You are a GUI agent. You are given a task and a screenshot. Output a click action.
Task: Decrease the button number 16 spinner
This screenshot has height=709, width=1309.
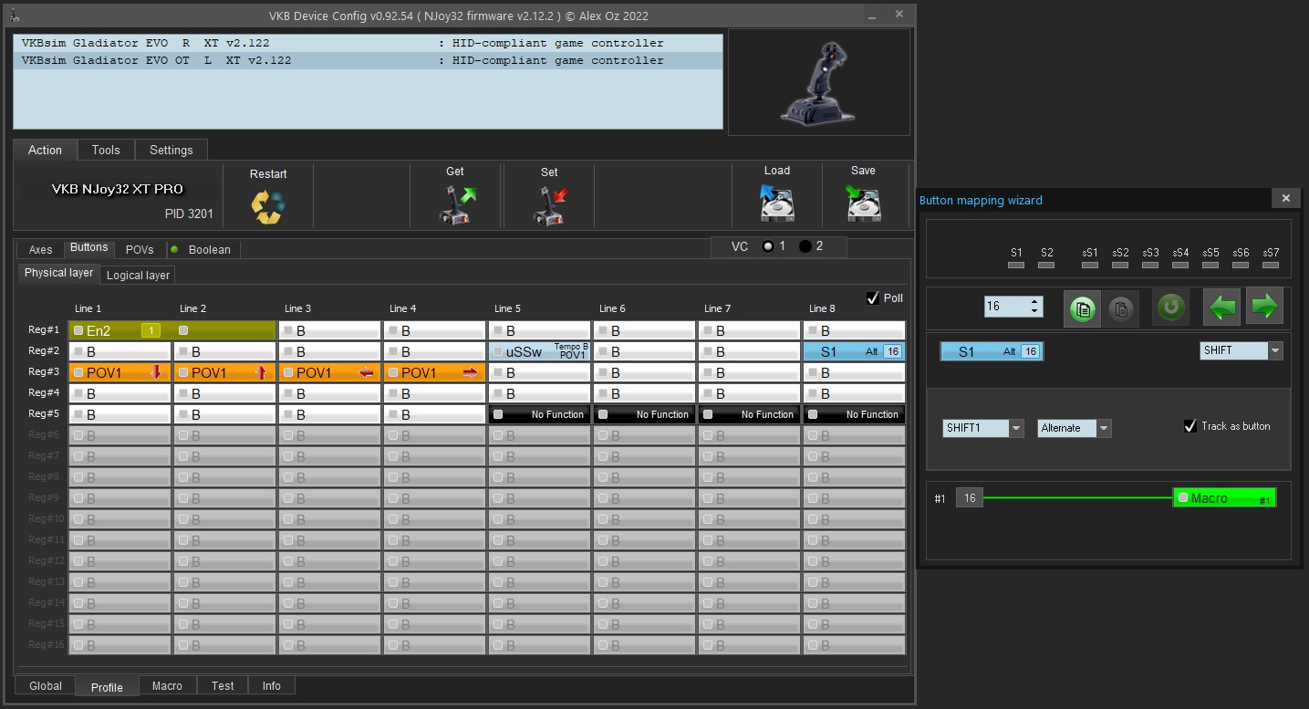(1034, 311)
